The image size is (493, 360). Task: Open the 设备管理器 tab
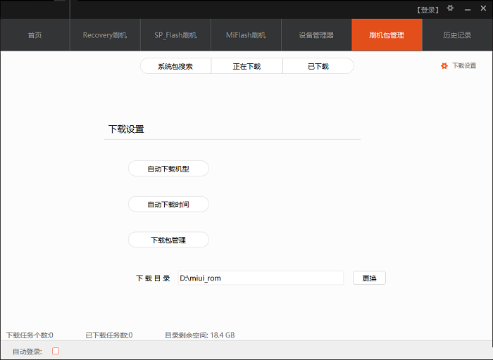pos(316,35)
